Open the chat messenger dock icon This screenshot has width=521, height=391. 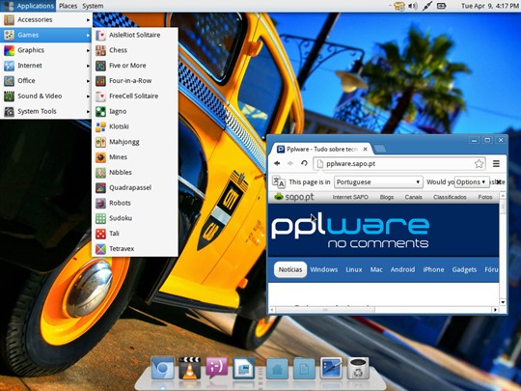pyautogui.click(x=217, y=368)
